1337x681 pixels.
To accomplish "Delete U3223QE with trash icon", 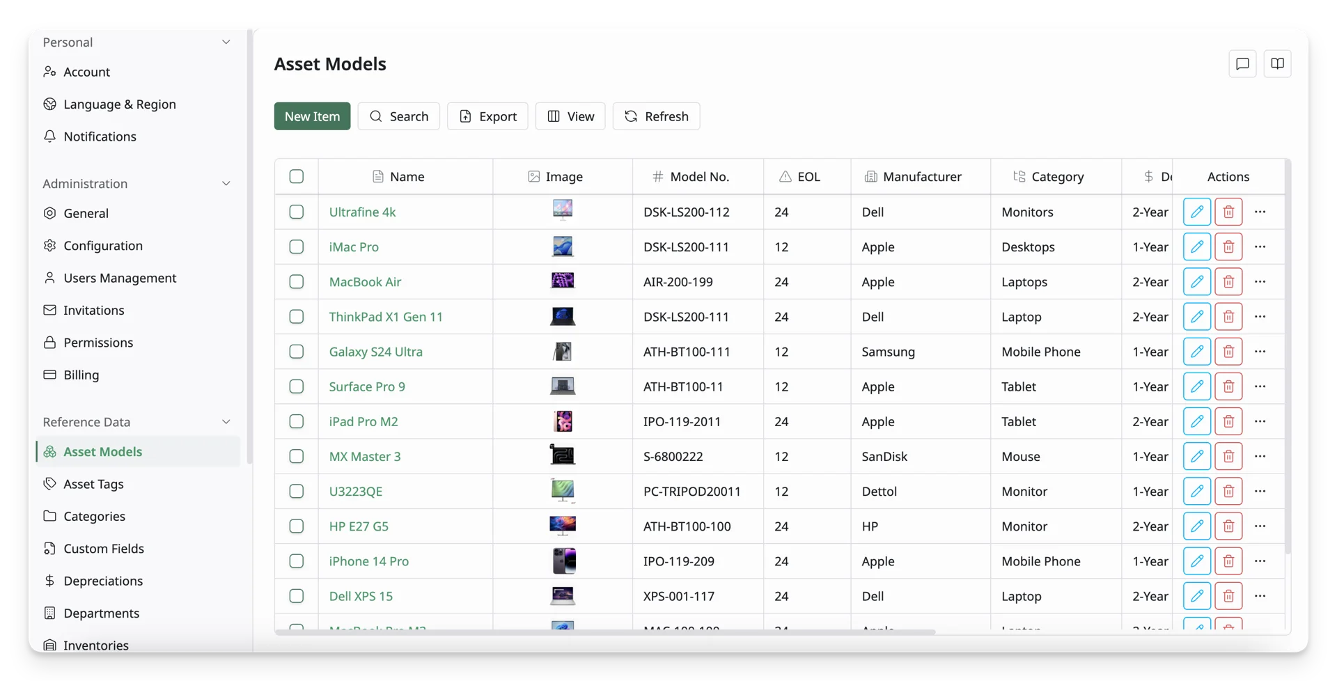I will pyautogui.click(x=1228, y=491).
